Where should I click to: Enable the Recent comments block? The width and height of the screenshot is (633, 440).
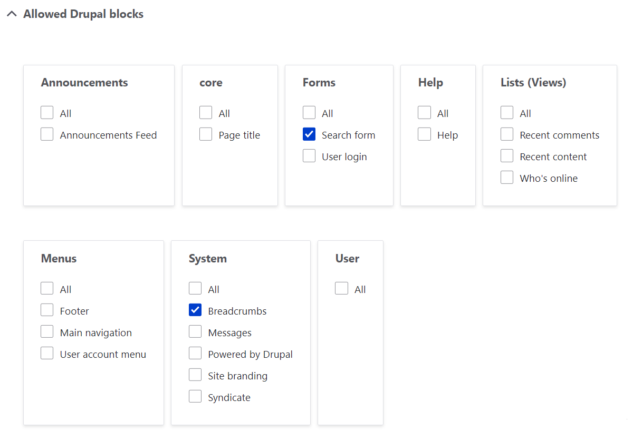tap(507, 134)
